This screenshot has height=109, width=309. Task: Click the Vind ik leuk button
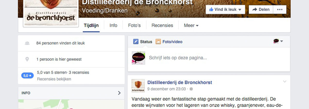click(x=225, y=10)
